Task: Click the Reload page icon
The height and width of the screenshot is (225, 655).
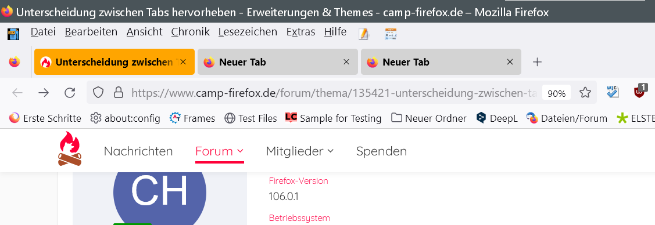Action: 70,93
